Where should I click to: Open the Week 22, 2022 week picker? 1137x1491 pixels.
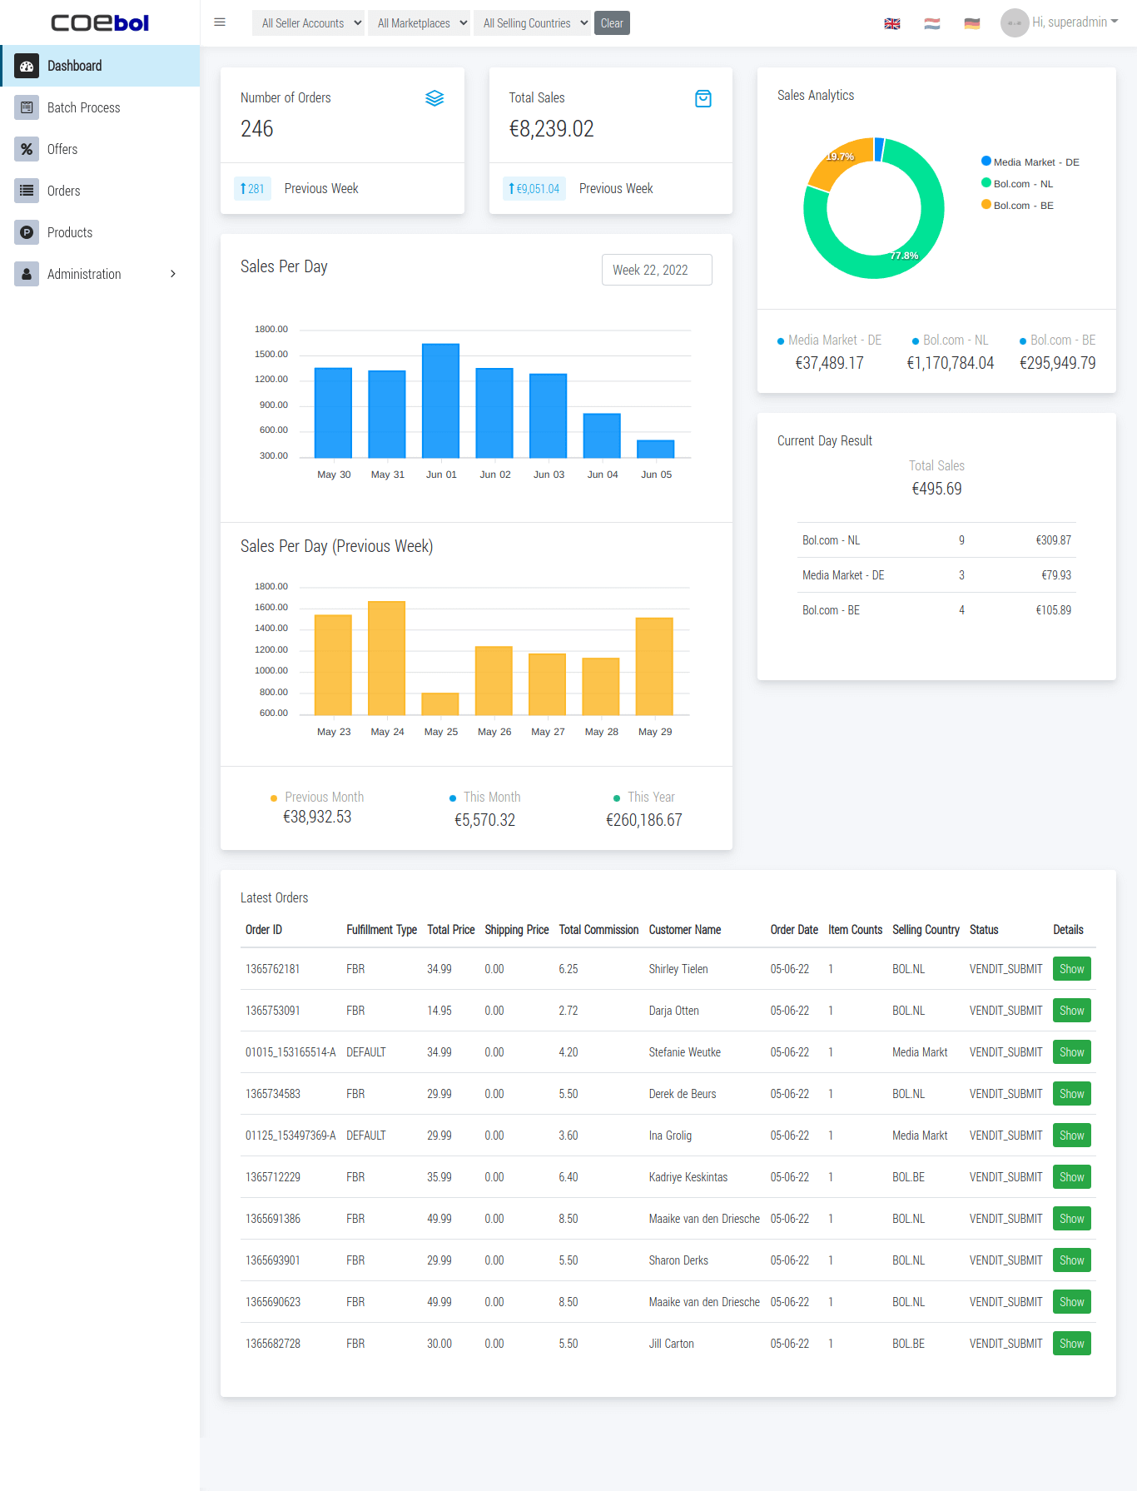(657, 270)
